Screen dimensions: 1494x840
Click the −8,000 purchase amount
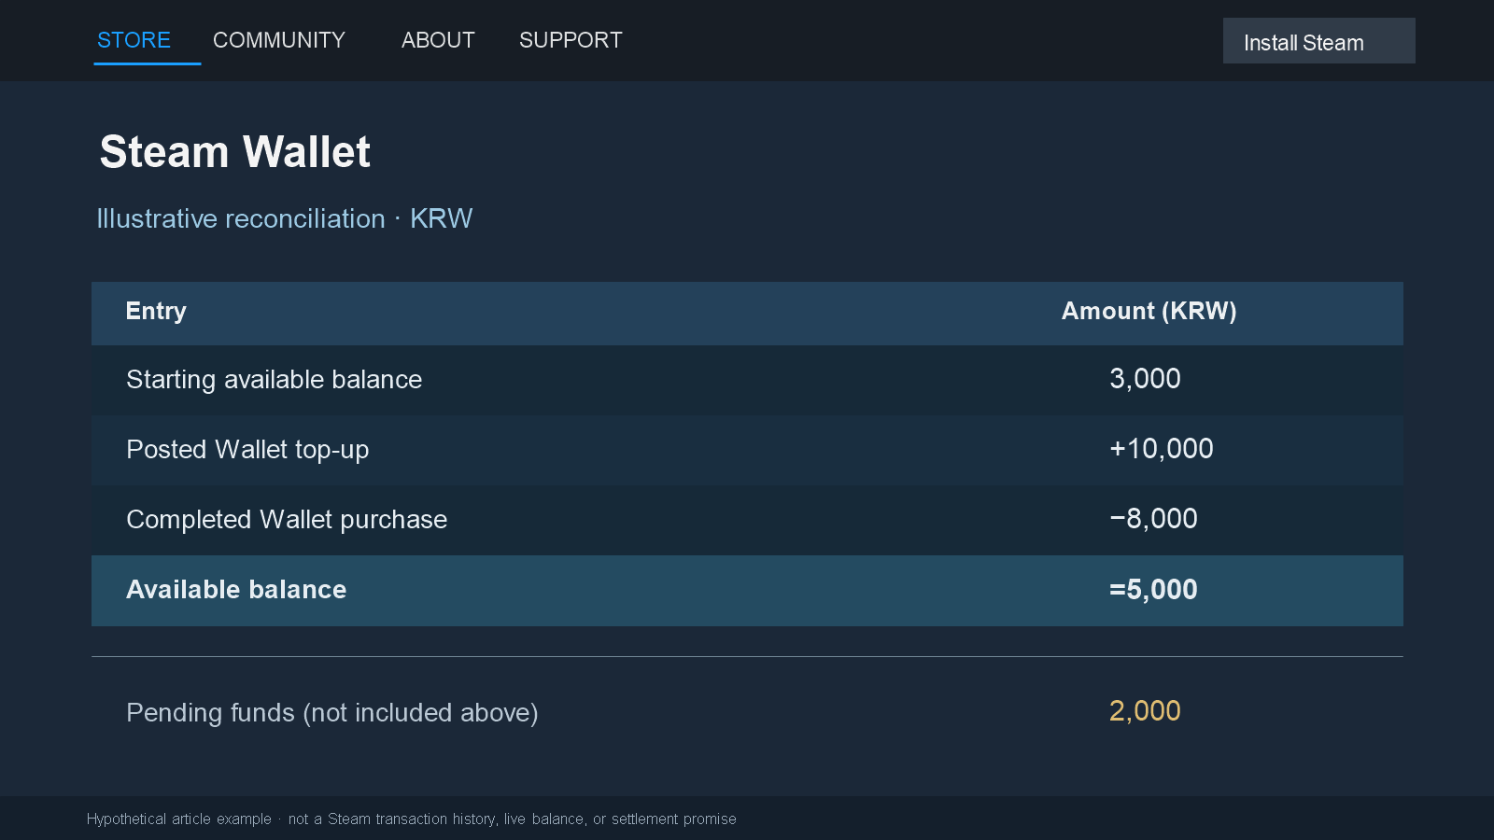pos(1153,519)
